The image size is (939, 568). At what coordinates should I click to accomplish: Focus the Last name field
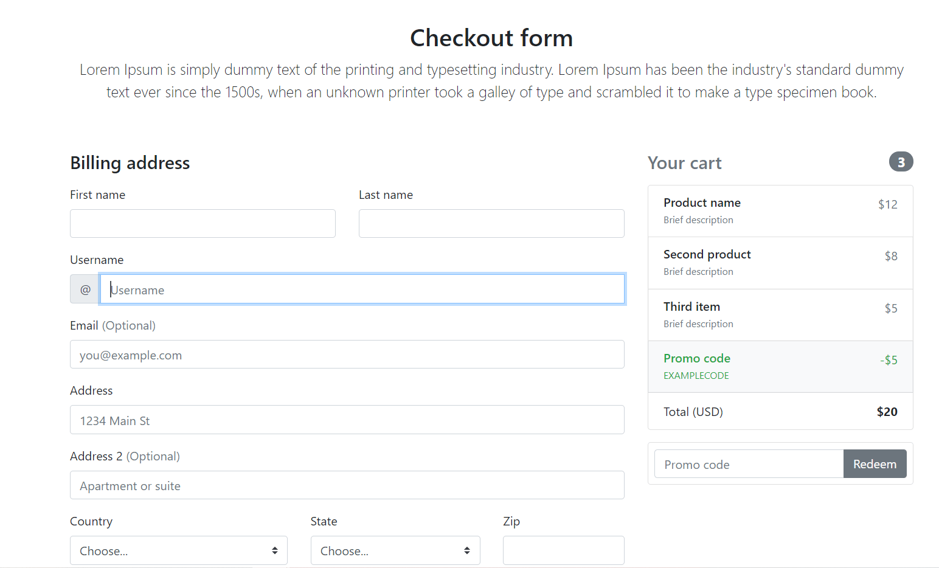(x=491, y=224)
